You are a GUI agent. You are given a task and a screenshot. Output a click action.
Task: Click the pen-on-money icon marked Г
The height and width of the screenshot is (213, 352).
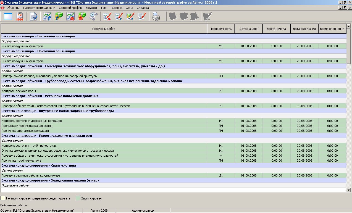coord(130,17)
